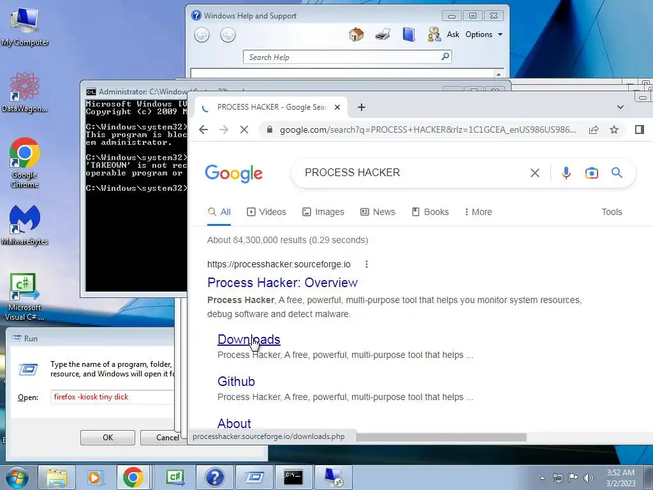Click site security padlock icon
The width and height of the screenshot is (653, 490).
270,130
